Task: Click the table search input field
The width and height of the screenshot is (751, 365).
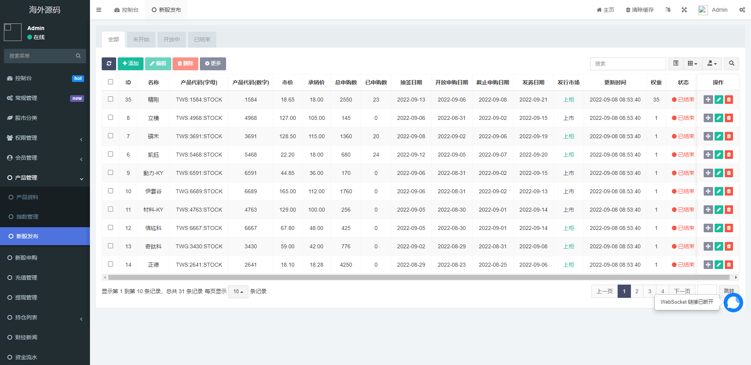Action: click(x=627, y=64)
